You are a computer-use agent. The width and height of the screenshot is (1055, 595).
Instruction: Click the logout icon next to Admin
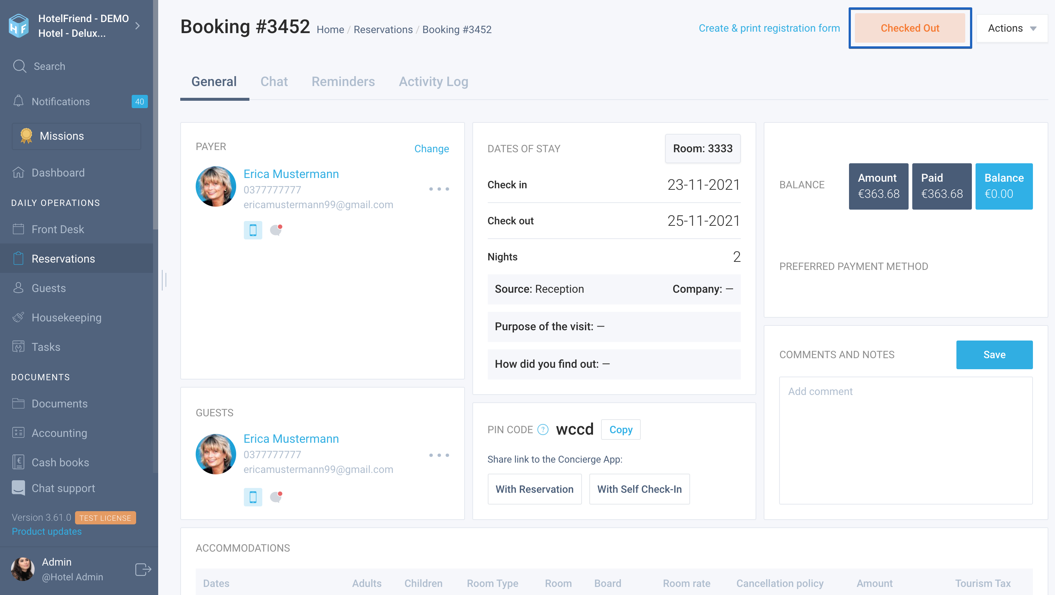(x=143, y=569)
